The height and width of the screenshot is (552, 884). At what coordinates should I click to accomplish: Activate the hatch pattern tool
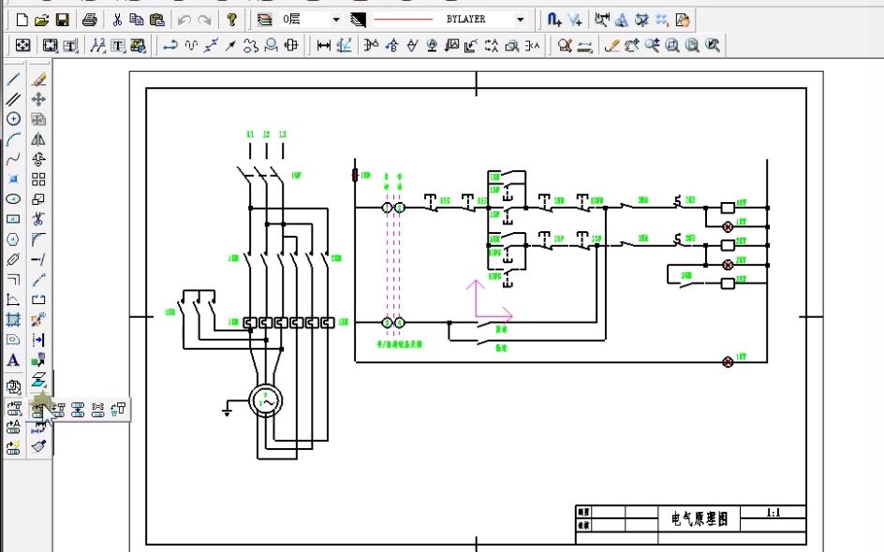tap(13, 320)
